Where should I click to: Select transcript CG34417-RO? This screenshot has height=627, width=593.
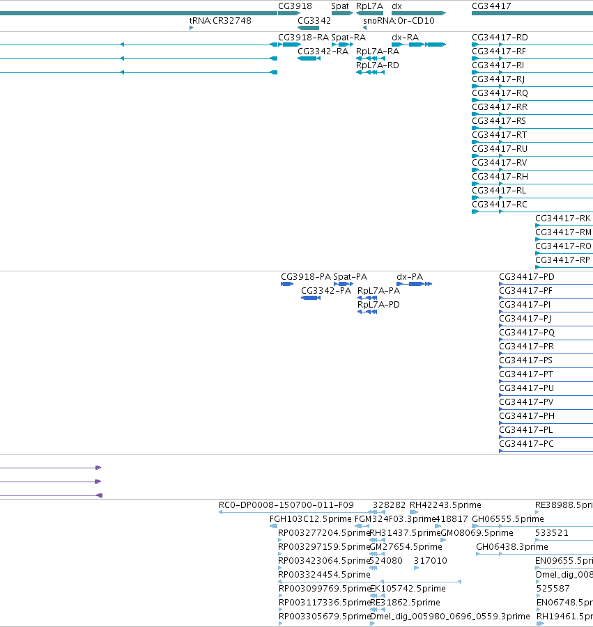pyautogui.click(x=563, y=246)
